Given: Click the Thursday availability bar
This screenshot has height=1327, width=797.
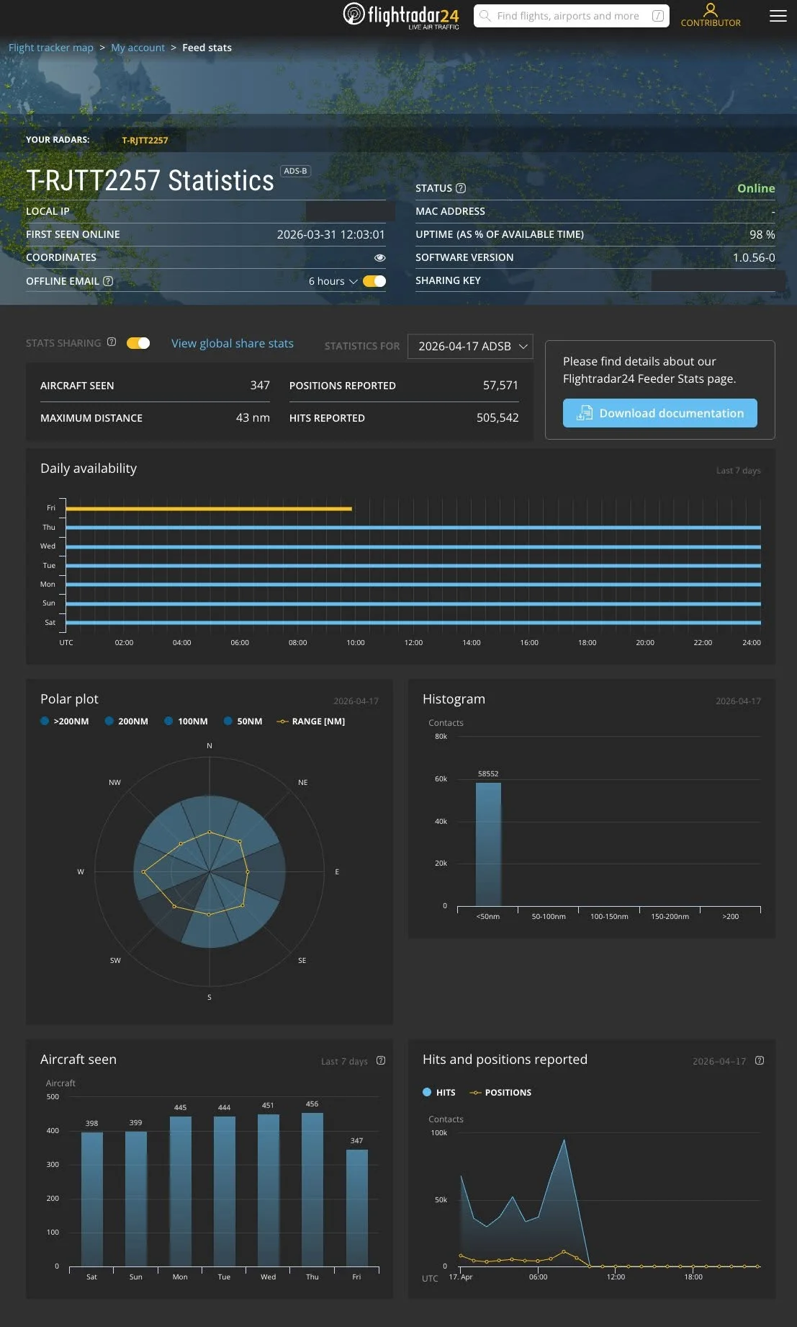Looking at the screenshot, I should [413, 528].
